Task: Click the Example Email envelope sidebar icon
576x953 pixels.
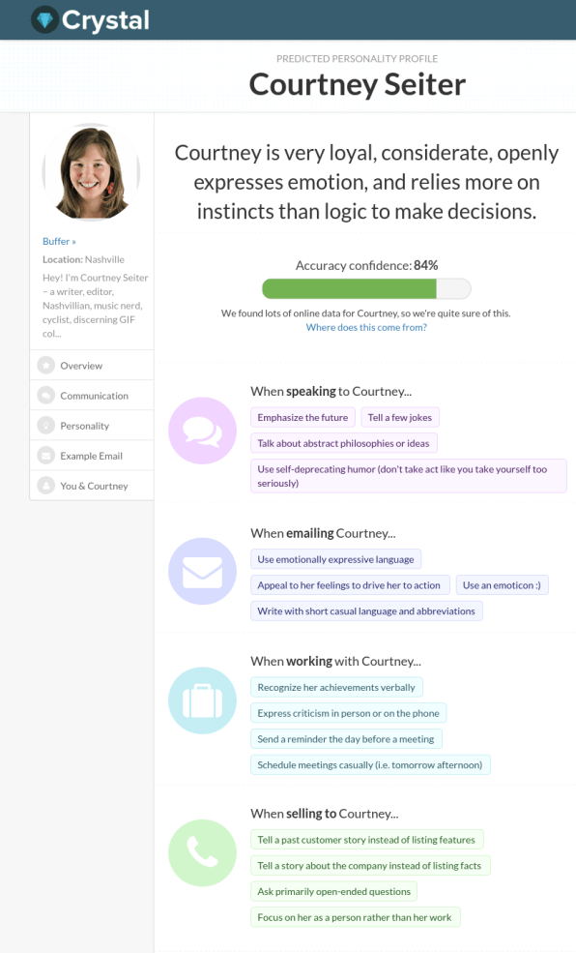Action: tap(46, 456)
